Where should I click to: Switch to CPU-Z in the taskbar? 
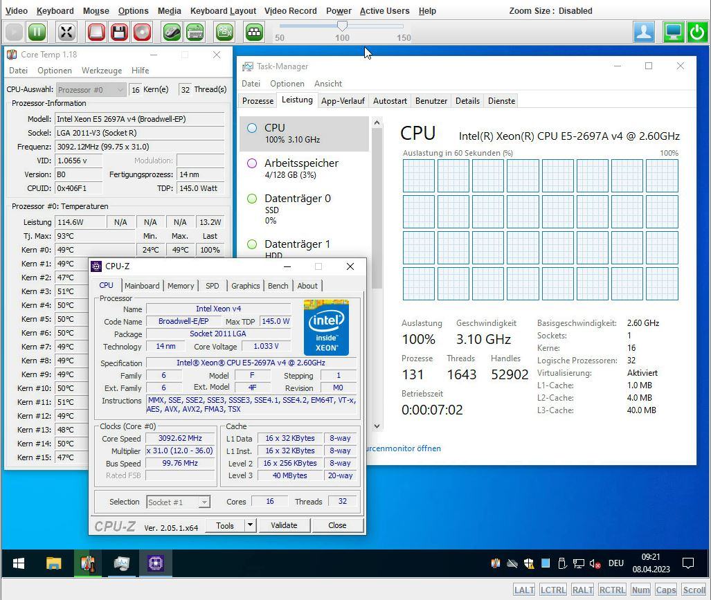(156, 563)
